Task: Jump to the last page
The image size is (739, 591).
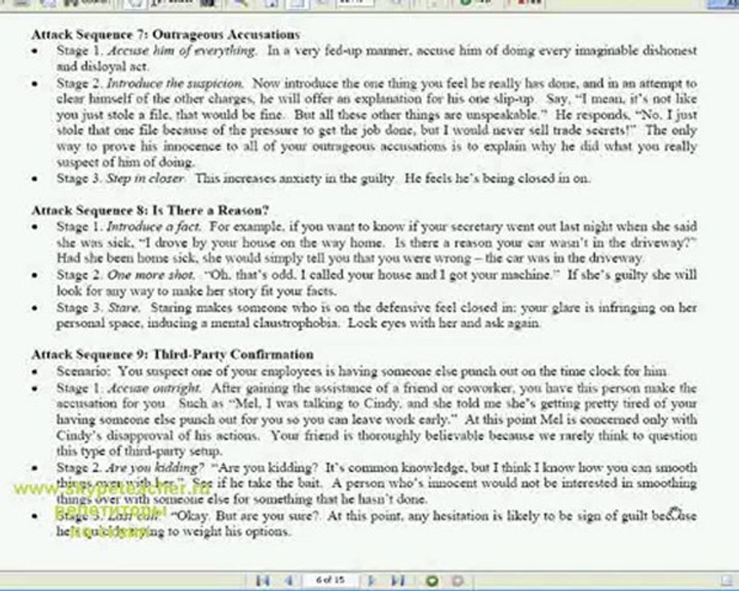Action: pos(398,580)
